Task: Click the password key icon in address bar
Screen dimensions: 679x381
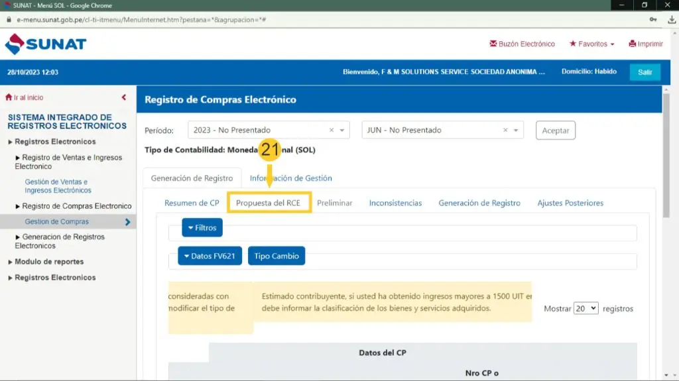Action: tap(654, 20)
